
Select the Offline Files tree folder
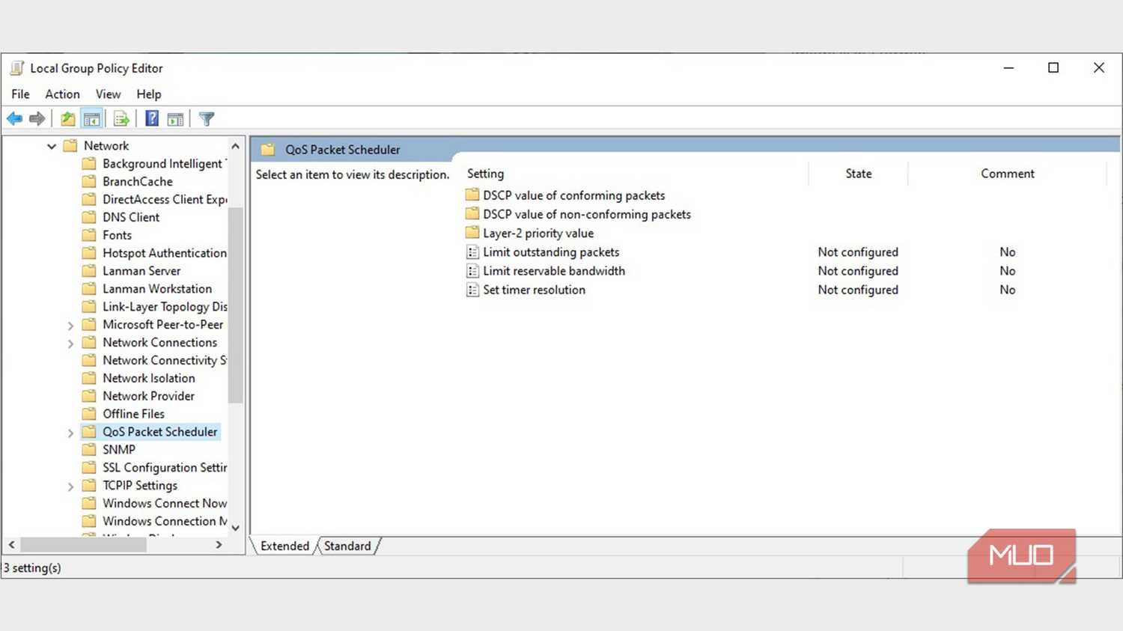point(124,415)
